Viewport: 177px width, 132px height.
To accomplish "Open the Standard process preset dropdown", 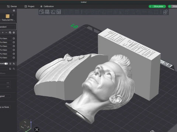I will coord(8,27).
